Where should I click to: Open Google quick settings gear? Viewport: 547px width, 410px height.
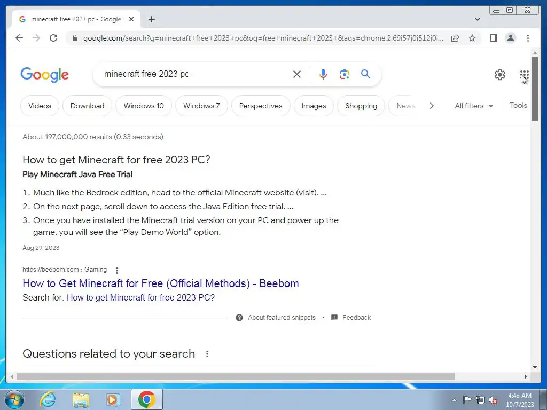click(x=500, y=74)
